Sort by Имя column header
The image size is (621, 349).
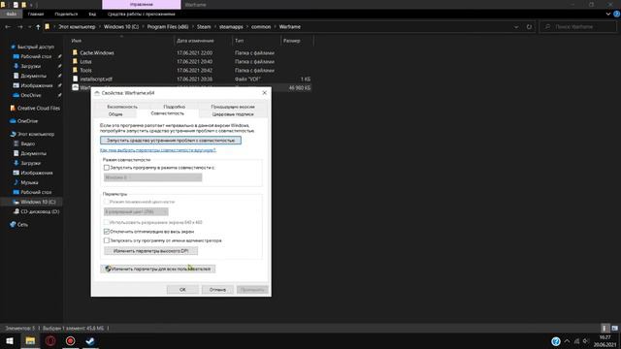(77, 41)
